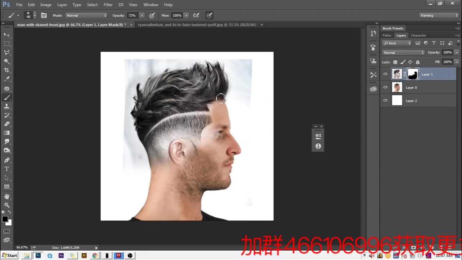Click the Creative Cloud icon in the panel dock
462x260 pixels.
[373, 89]
